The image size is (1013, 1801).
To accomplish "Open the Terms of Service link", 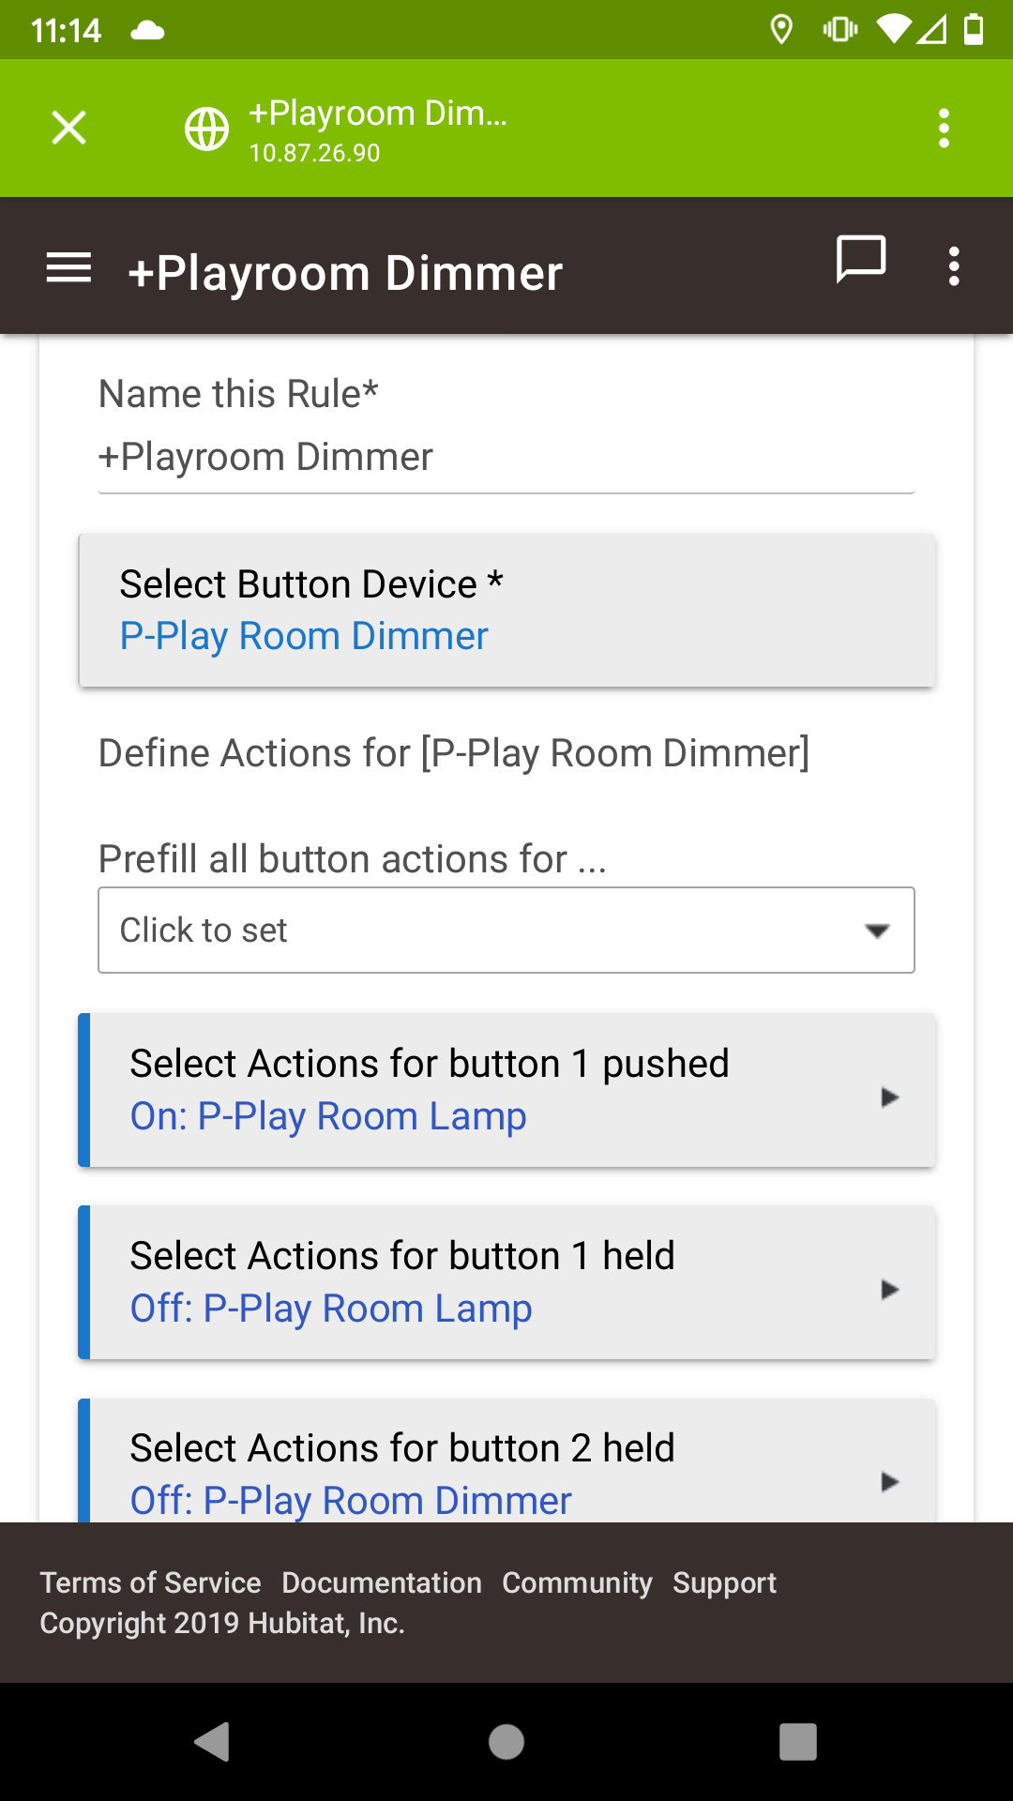I will point(150,1582).
